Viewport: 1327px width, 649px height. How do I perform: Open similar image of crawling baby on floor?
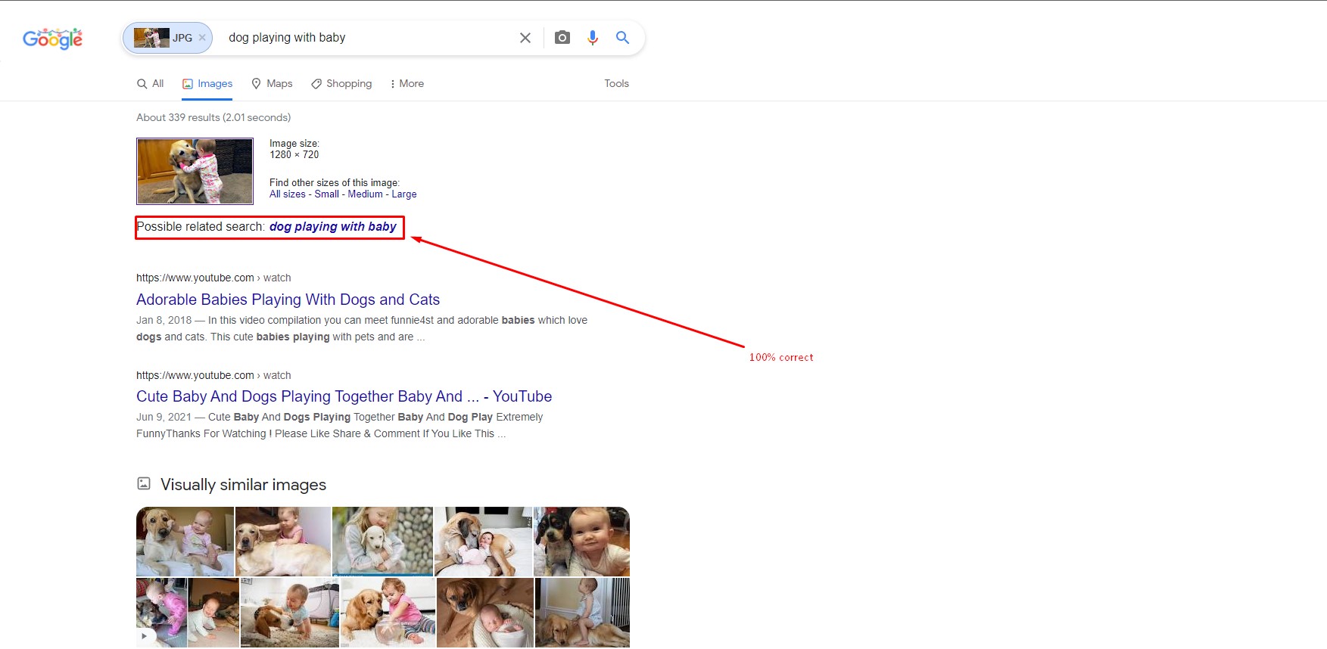(x=213, y=613)
